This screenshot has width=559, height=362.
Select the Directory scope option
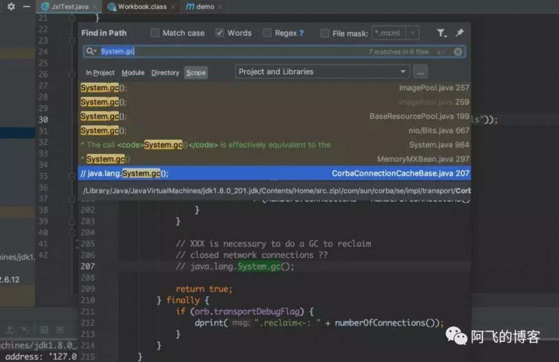[x=165, y=73]
